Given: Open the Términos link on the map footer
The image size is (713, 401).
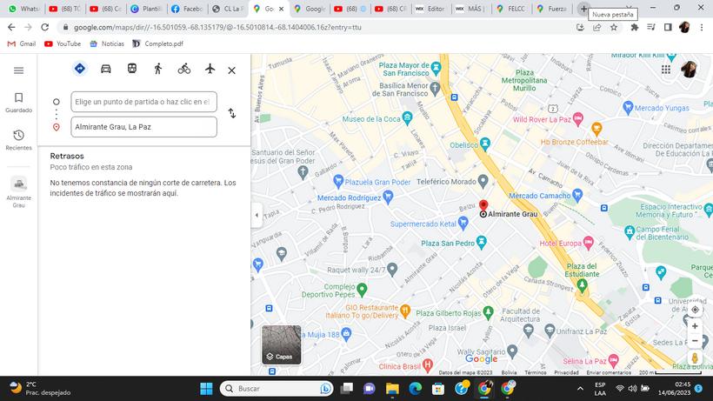Looking at the screenshot, I should click(536, 372).
